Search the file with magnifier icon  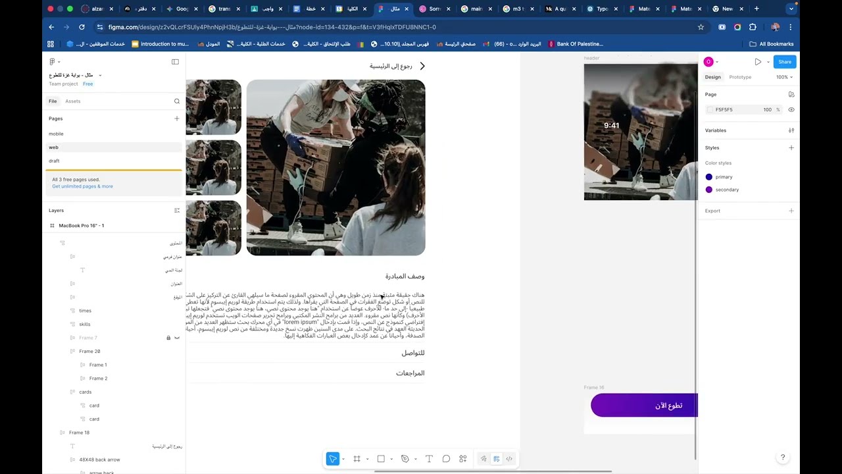coord(177,101)
